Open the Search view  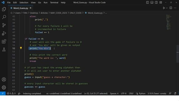4,17
